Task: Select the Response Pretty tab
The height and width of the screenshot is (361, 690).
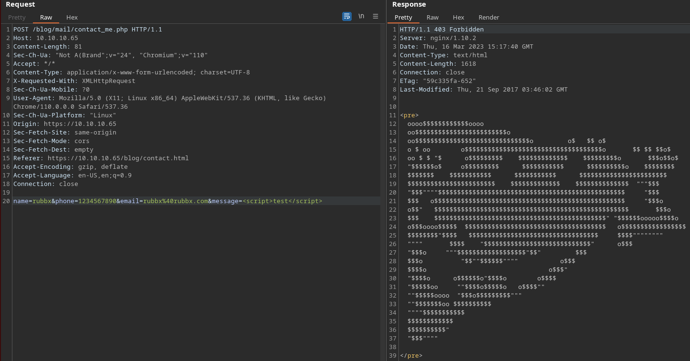Action: (x=403, y=17)
